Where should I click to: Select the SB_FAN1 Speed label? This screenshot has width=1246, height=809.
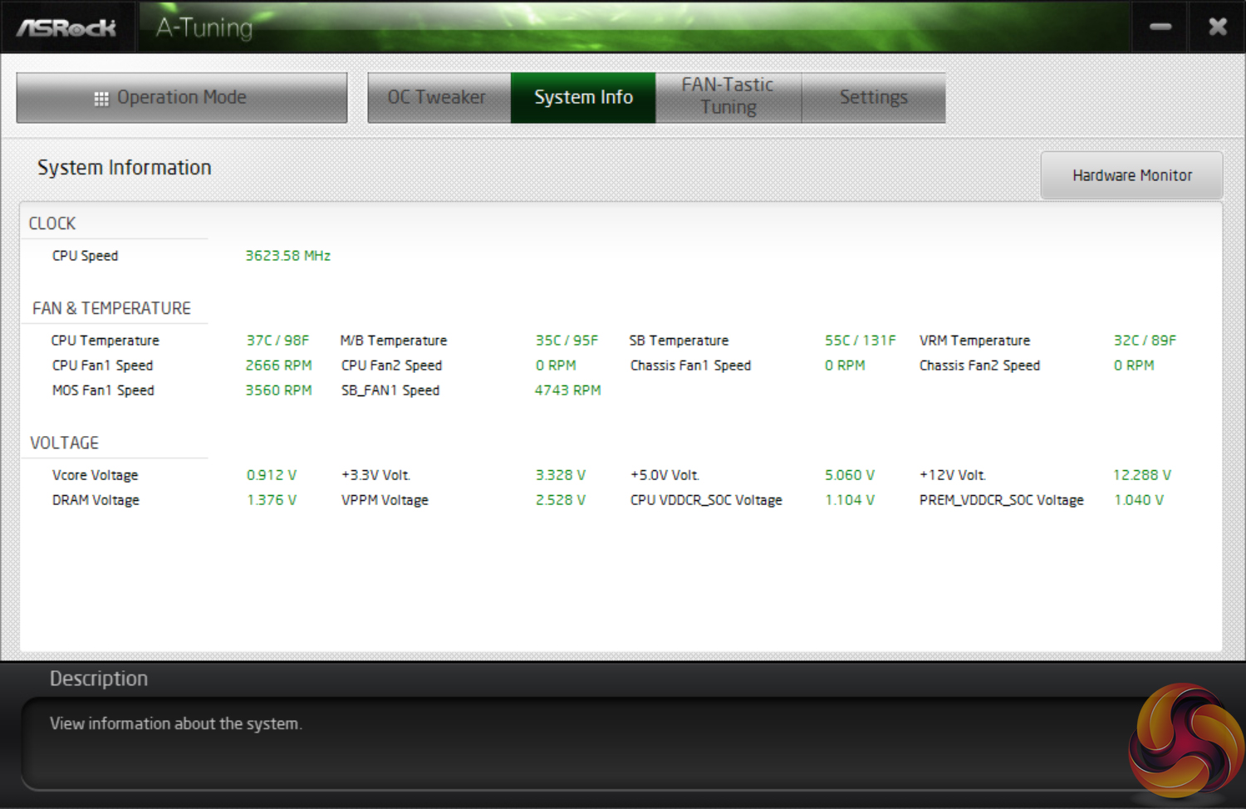[x=390, y=390]
